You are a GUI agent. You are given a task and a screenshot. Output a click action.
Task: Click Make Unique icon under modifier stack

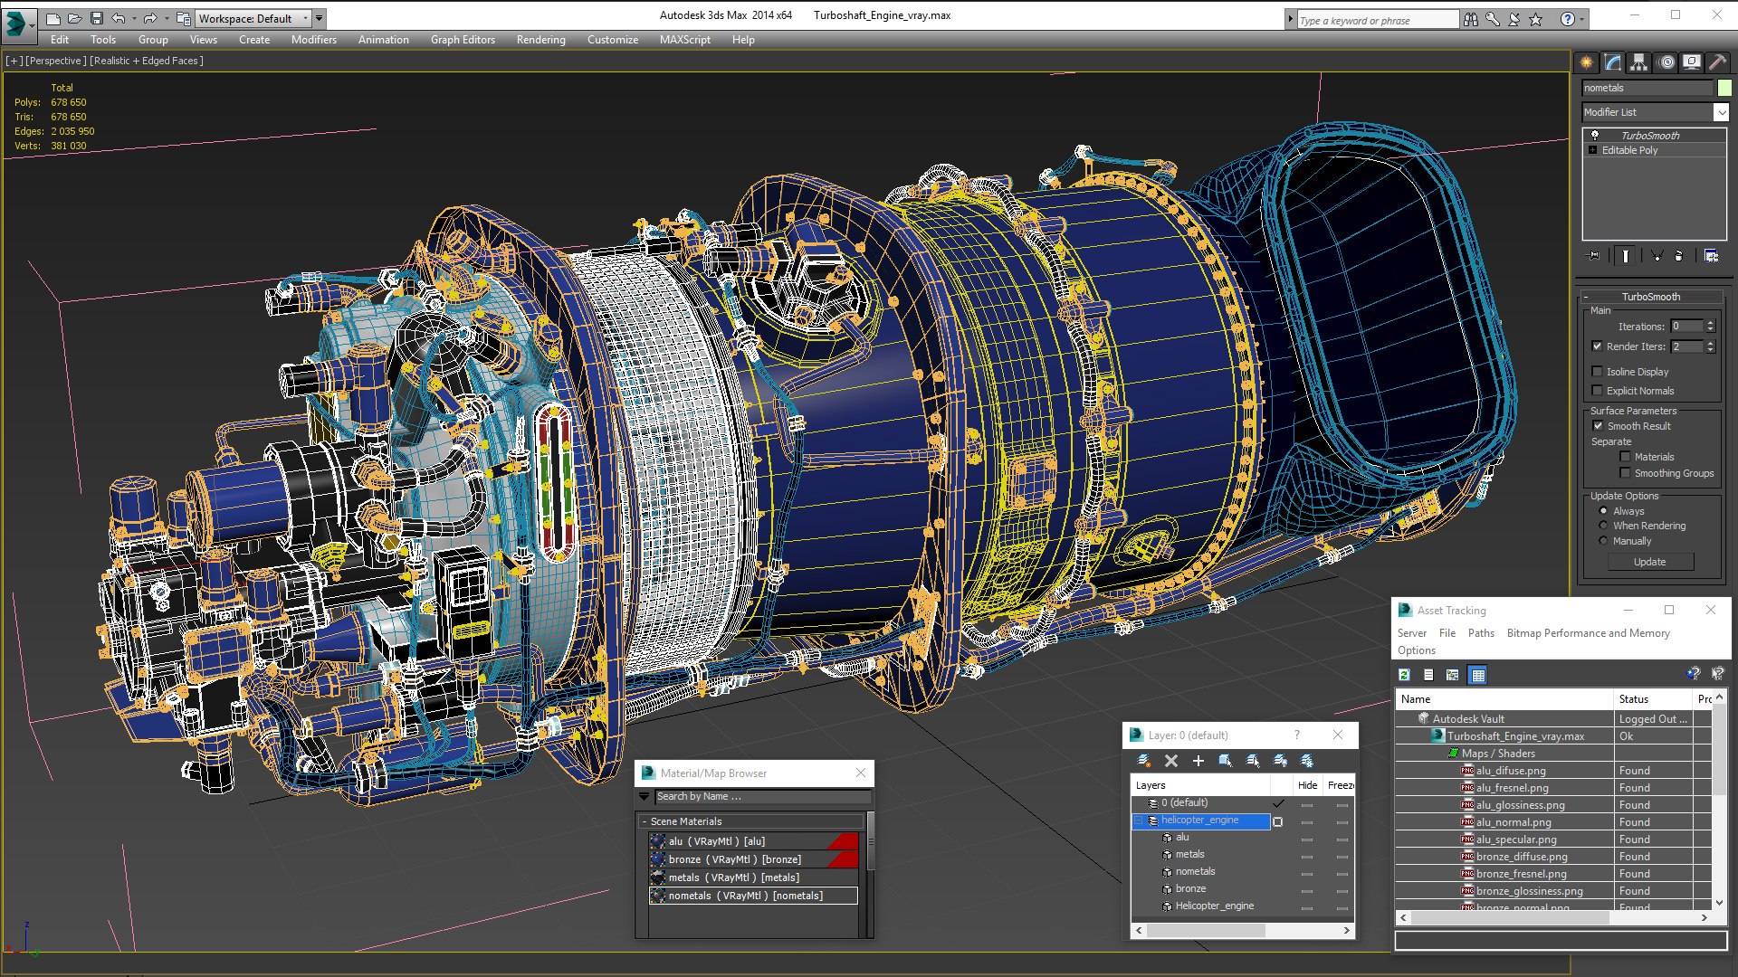(x=1657, y=256)
